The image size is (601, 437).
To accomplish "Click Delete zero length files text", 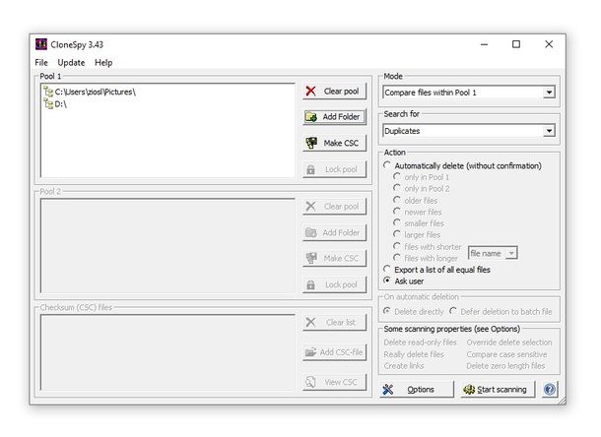I will point(505,366).
